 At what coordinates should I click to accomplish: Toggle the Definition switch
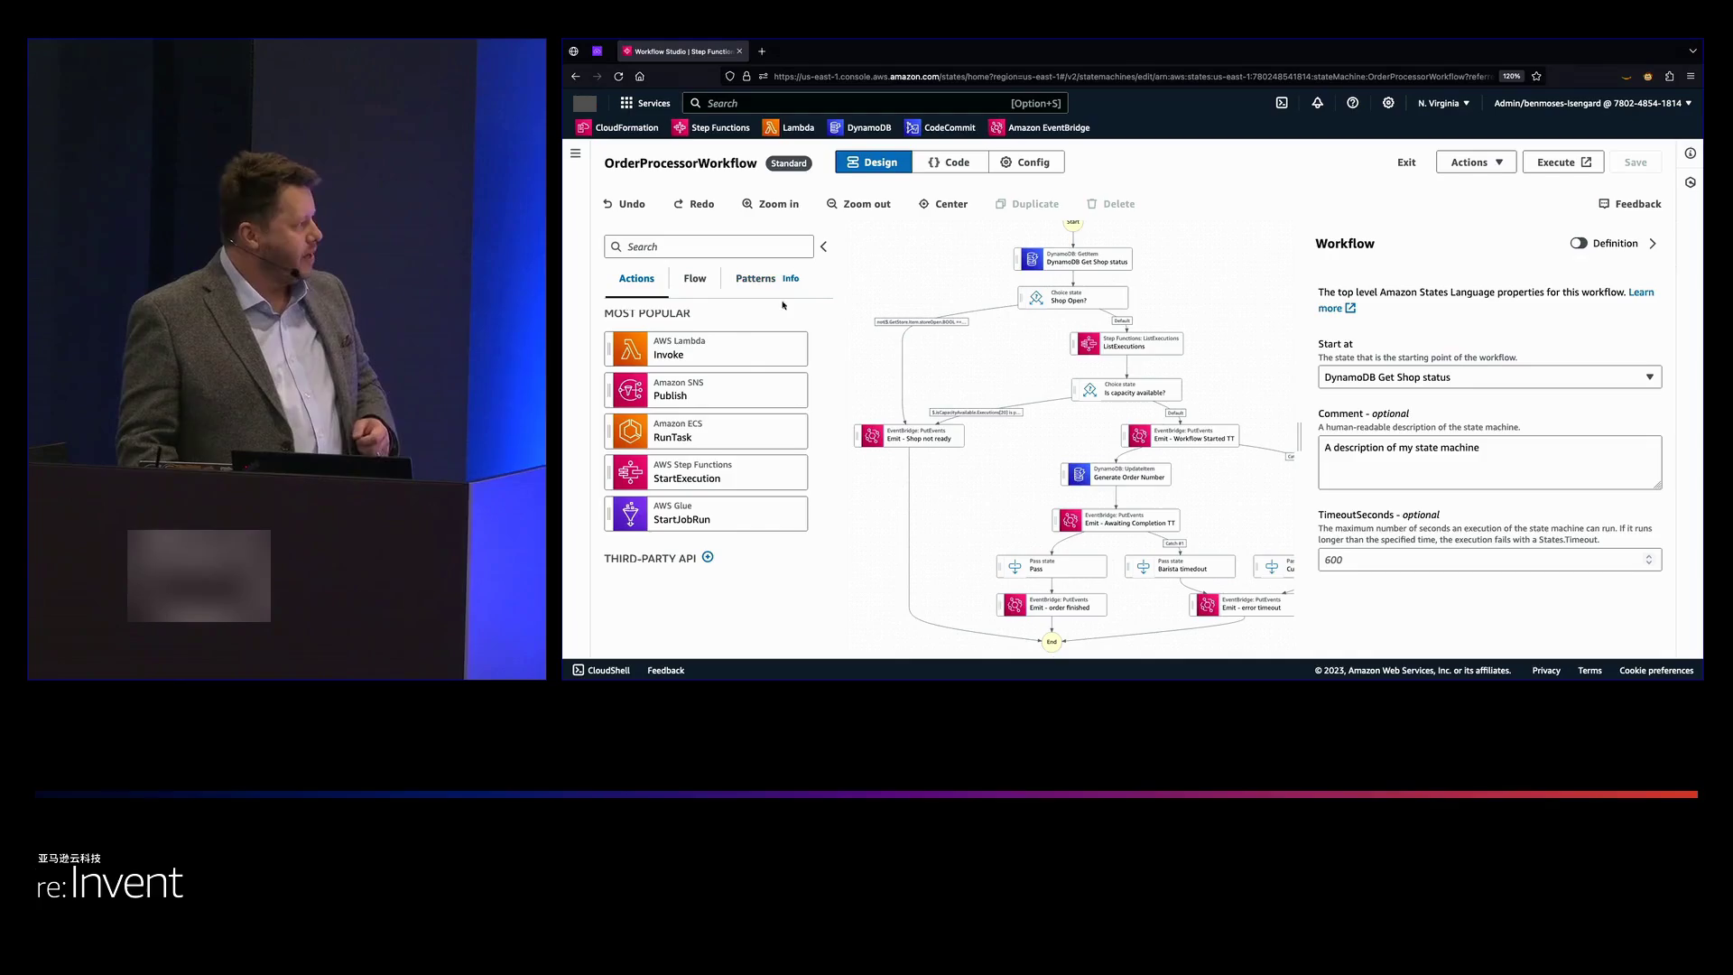[x=1578, y=244]
